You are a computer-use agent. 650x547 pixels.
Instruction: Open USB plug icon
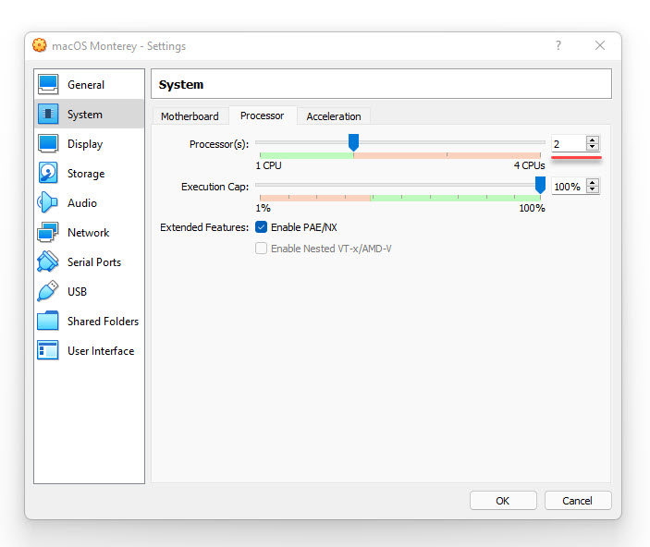pos(48,291)
